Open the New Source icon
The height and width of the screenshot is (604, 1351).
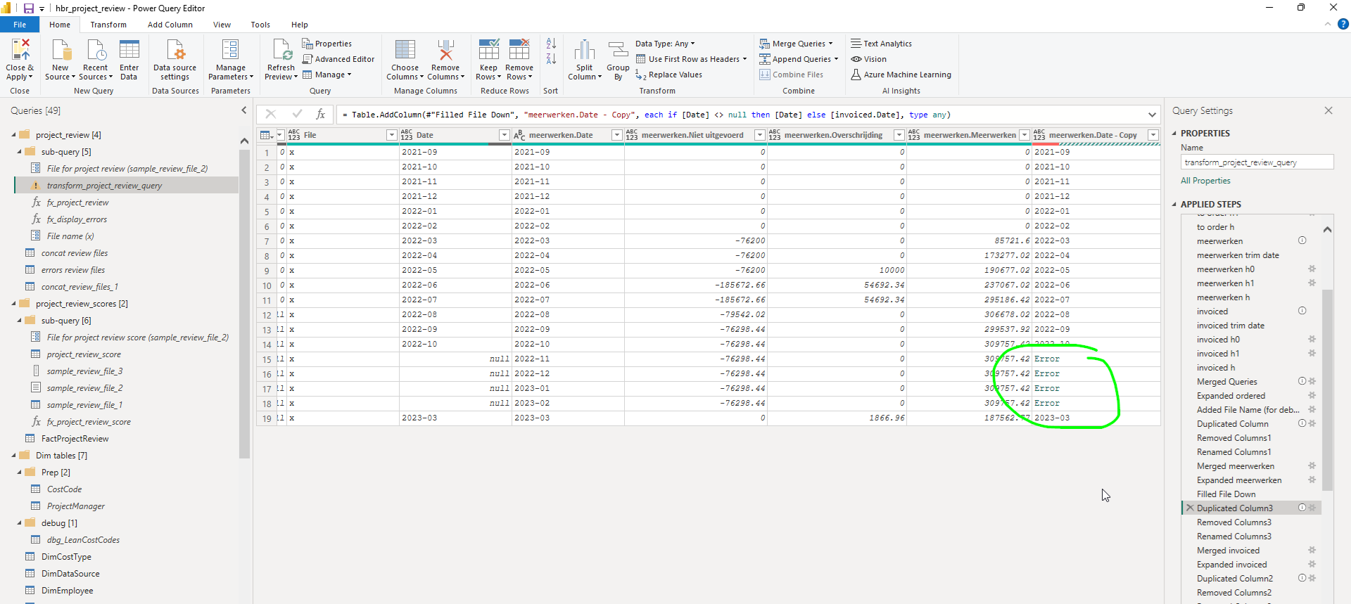tap(62, 50)
